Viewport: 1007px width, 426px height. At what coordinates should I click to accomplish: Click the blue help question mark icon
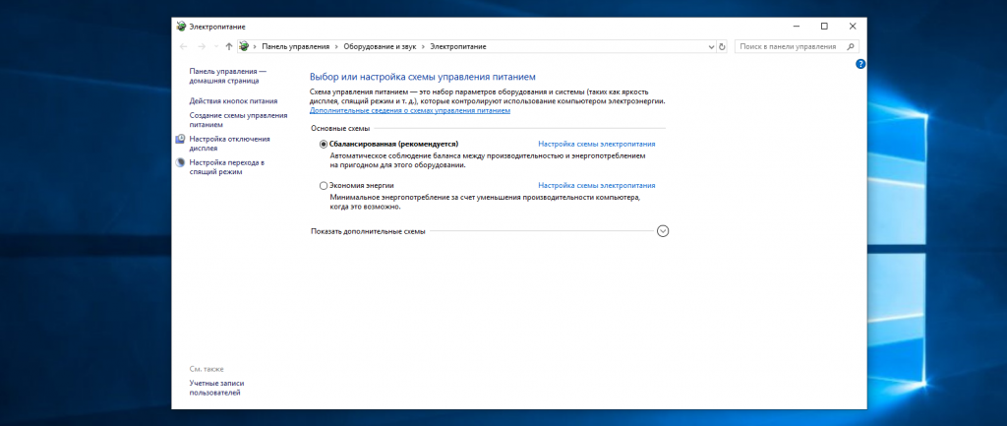pos(860,64)
